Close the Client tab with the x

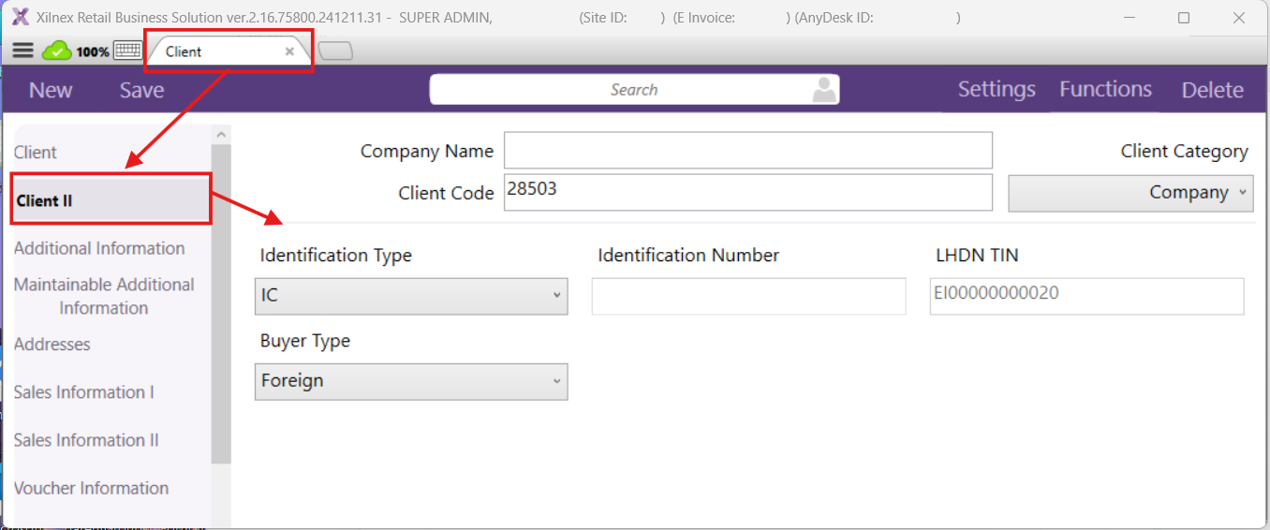click(289, 52)
